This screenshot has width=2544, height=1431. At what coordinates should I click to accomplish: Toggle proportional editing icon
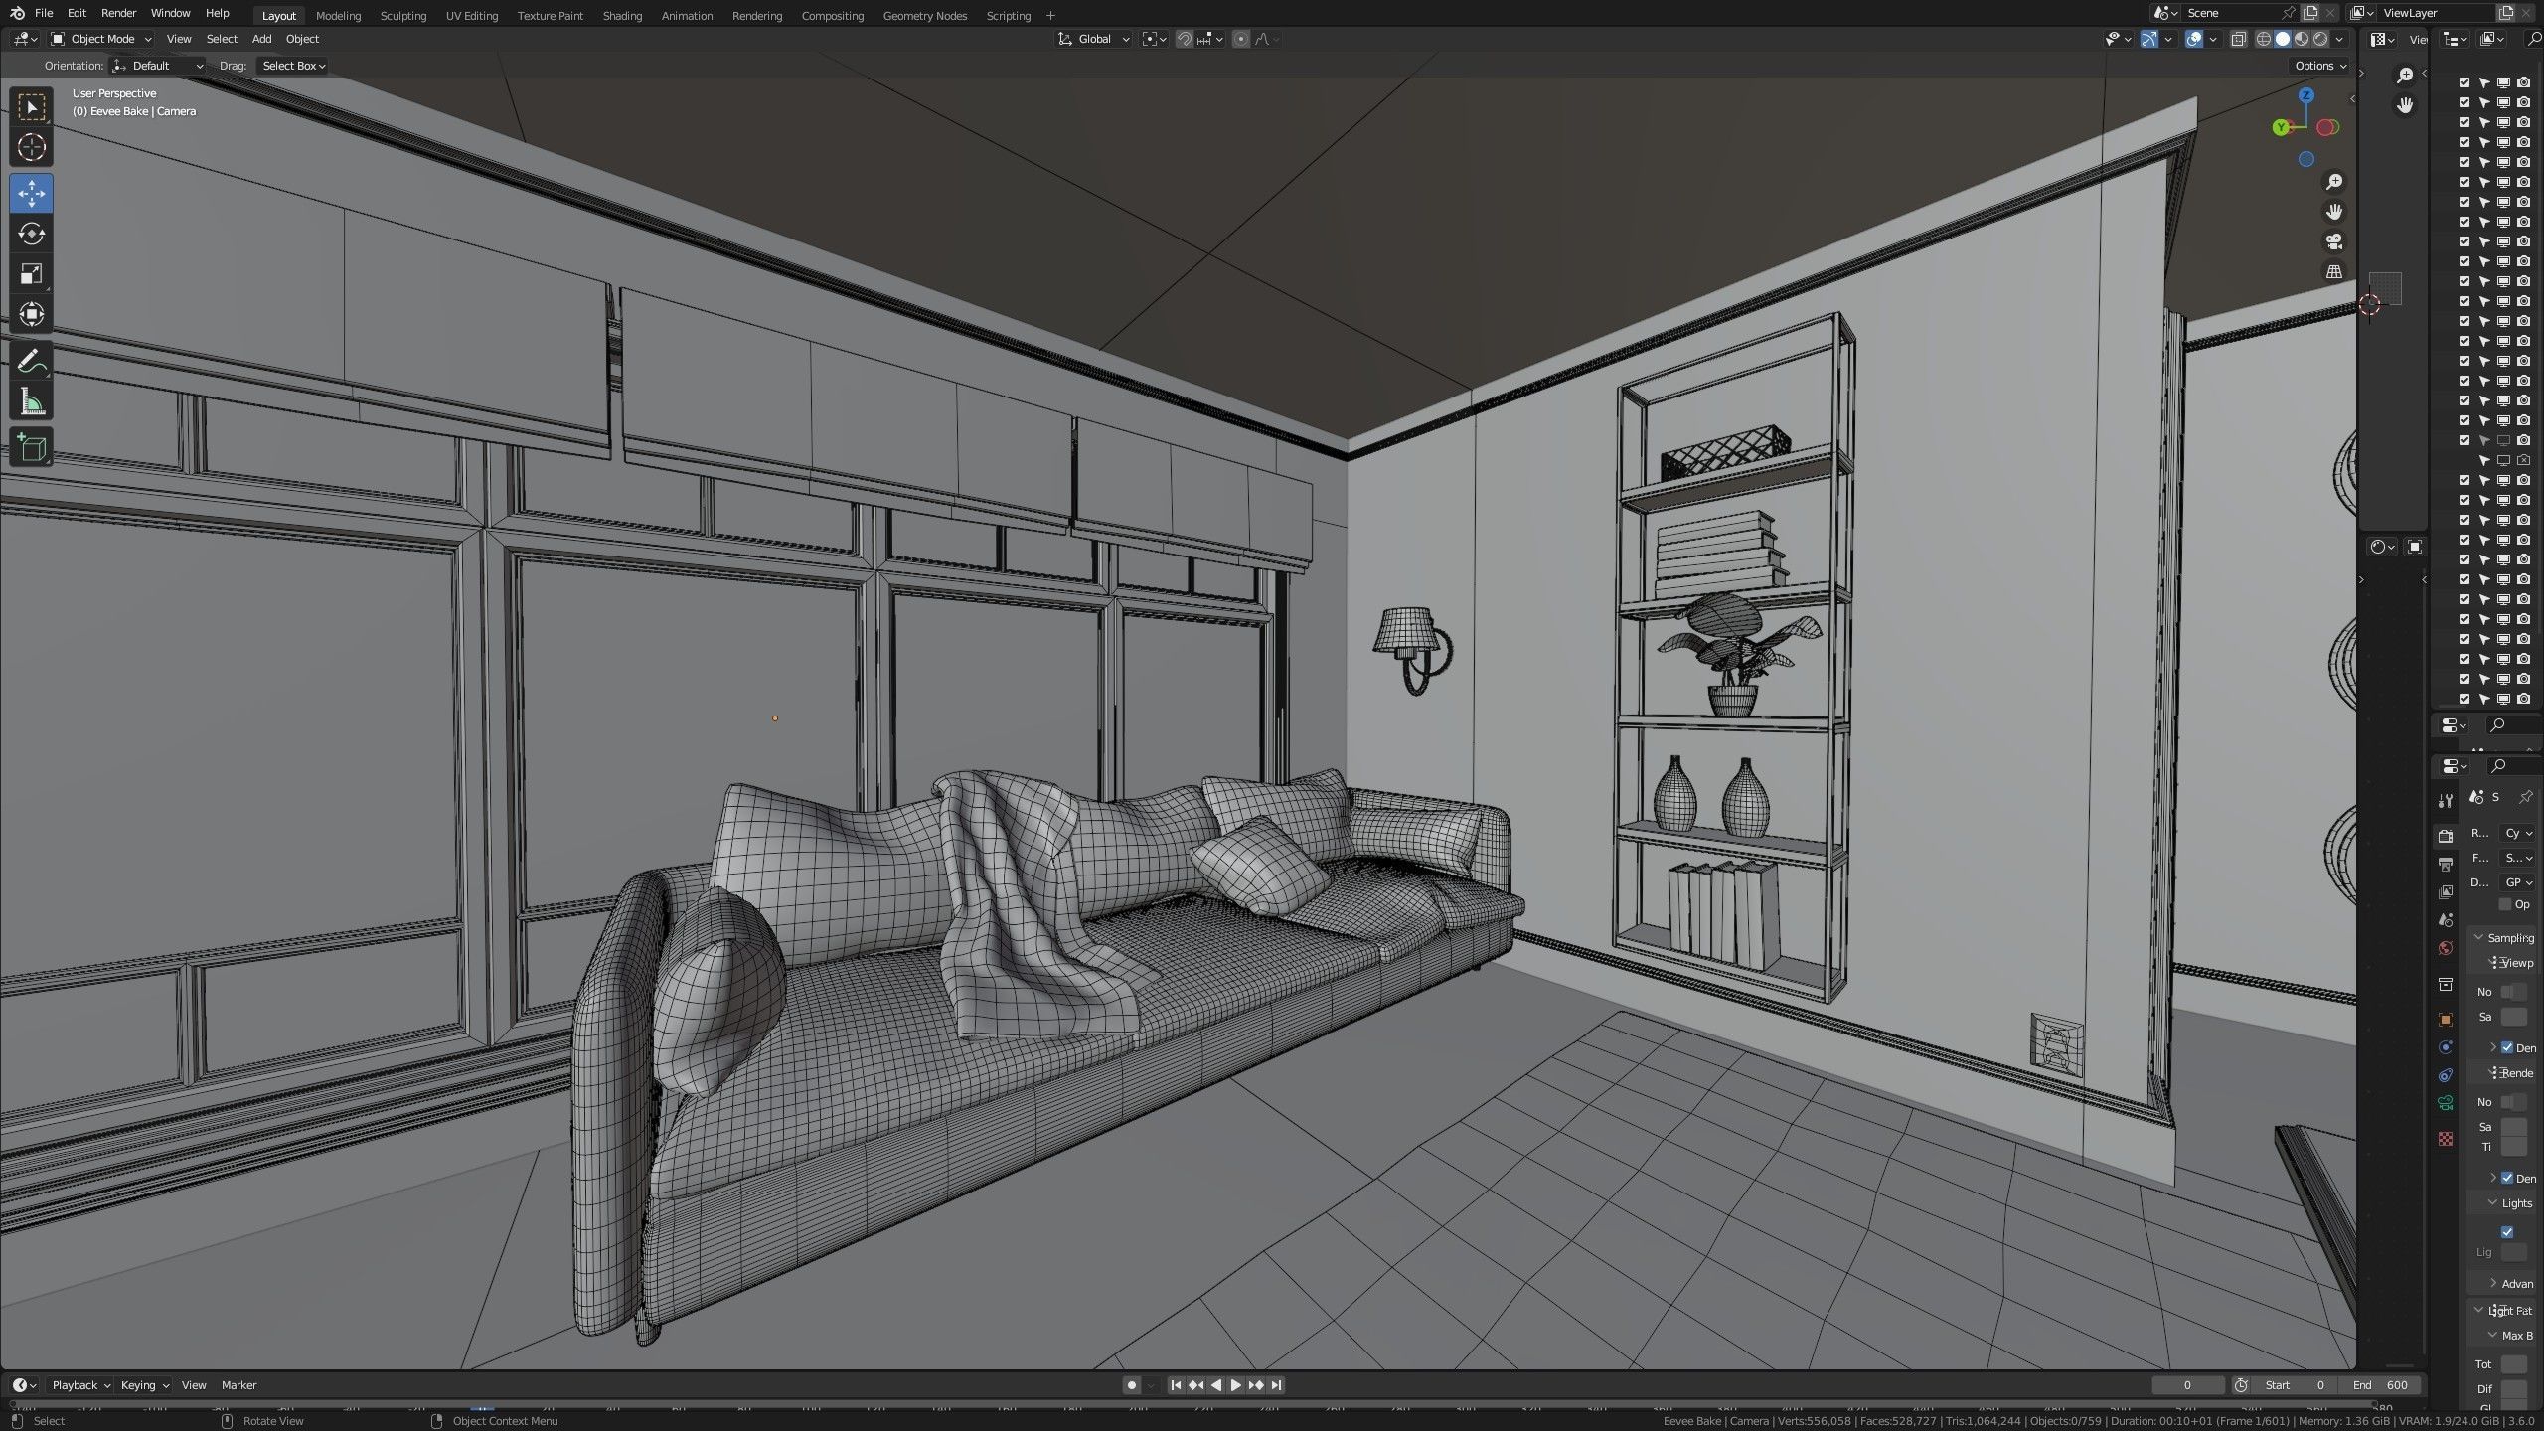click(1241, 39)
